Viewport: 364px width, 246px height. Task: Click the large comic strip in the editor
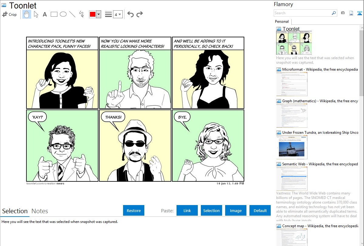click(x=135, y=109)
